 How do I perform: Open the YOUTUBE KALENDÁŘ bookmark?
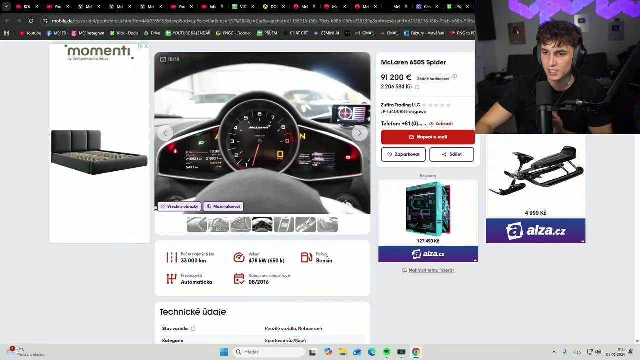point(188,33)
